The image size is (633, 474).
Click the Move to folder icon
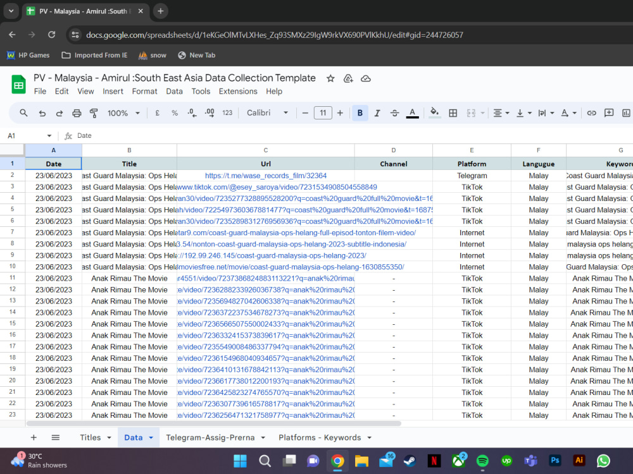click(x=348, y=78)
